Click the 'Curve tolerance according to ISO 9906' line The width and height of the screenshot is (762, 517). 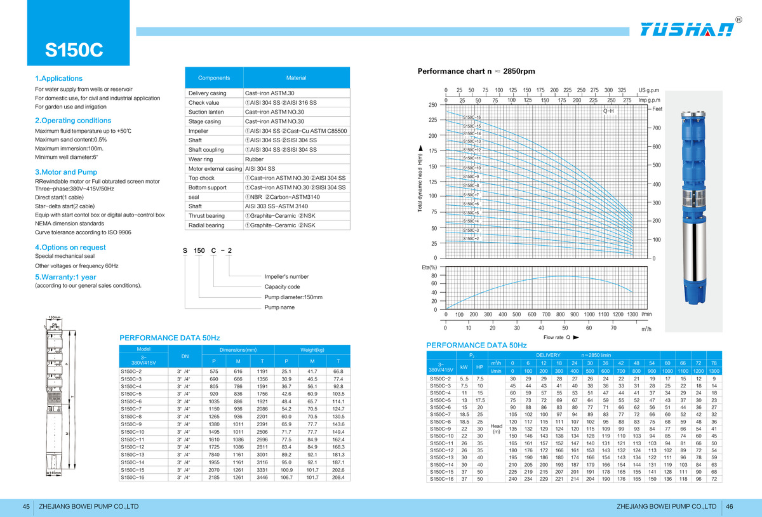tap(83, 232)
